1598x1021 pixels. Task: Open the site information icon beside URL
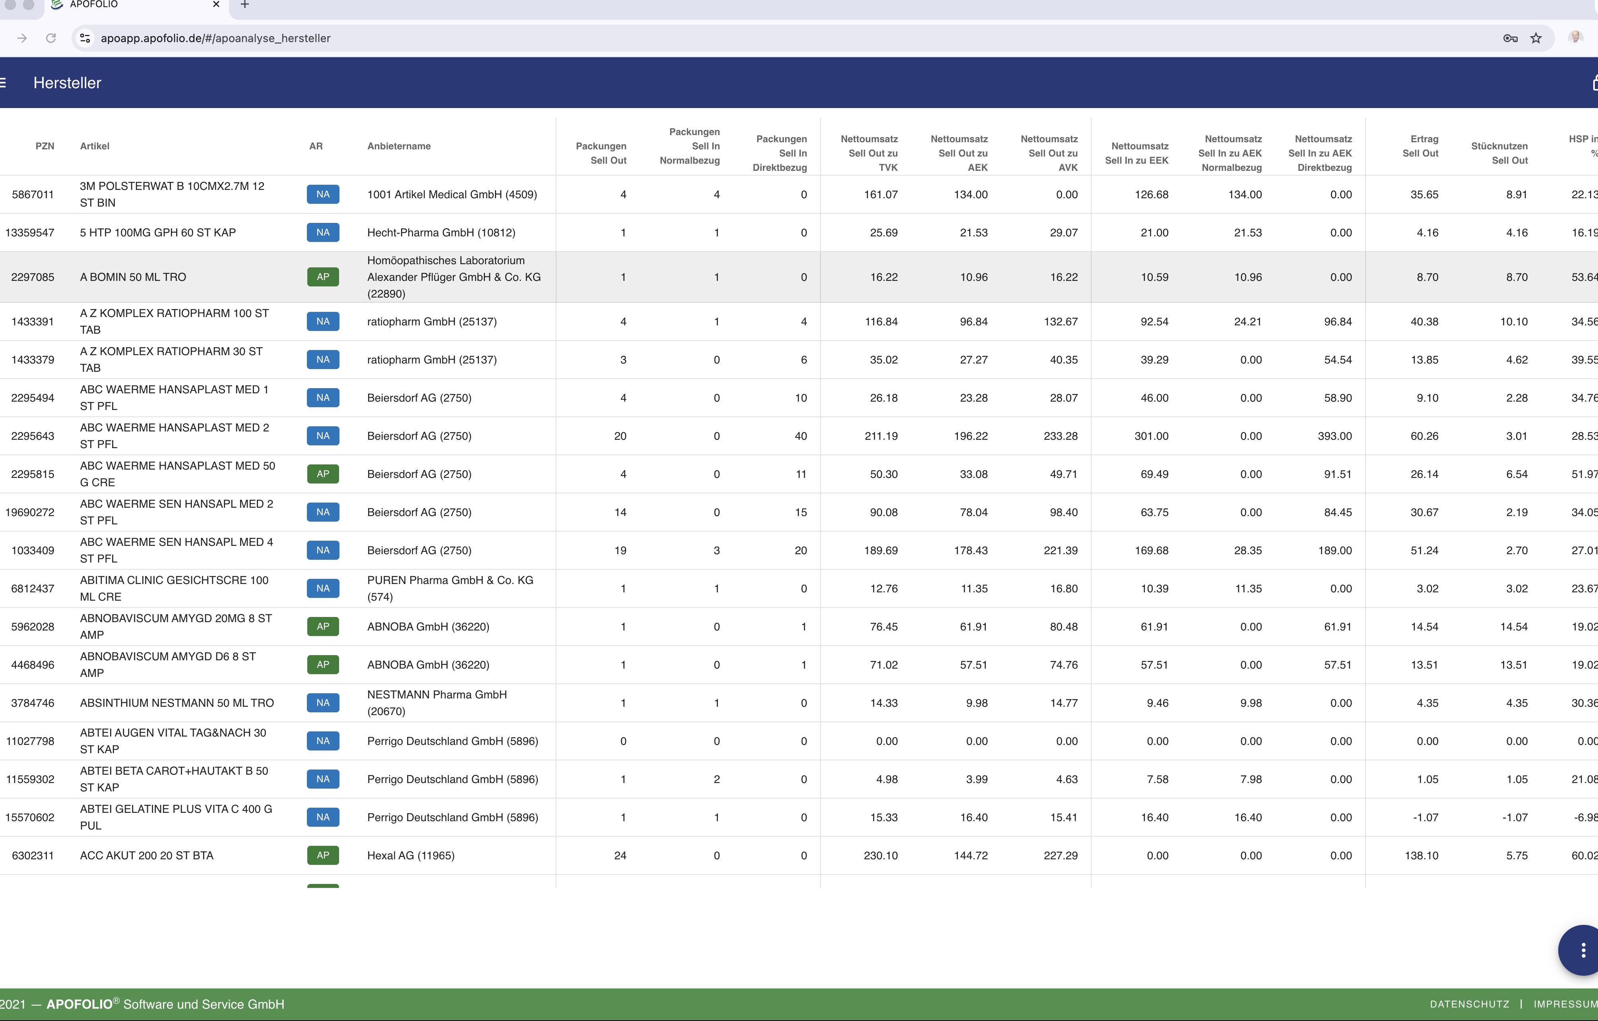pyautogui.click(x=85, y=39)
